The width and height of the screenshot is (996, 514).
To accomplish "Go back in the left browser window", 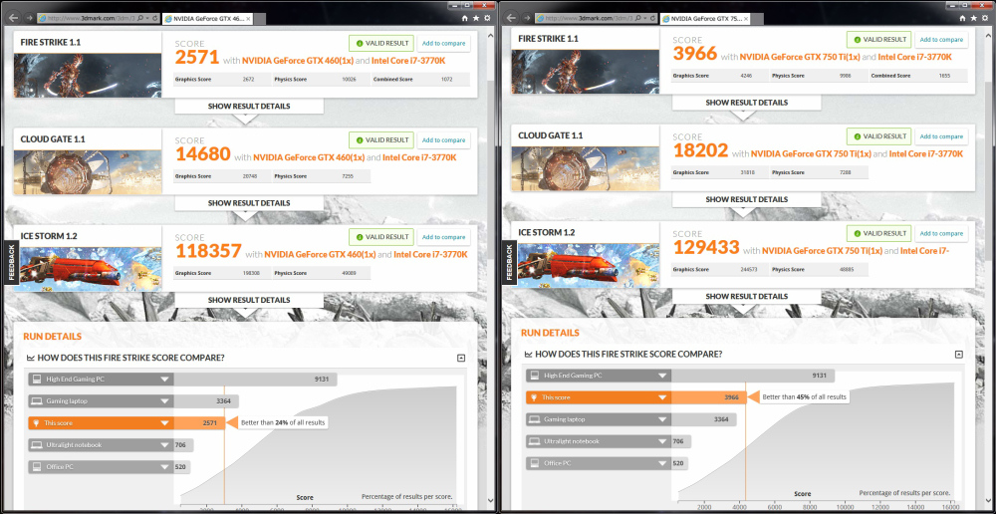I will click(13, 18).
